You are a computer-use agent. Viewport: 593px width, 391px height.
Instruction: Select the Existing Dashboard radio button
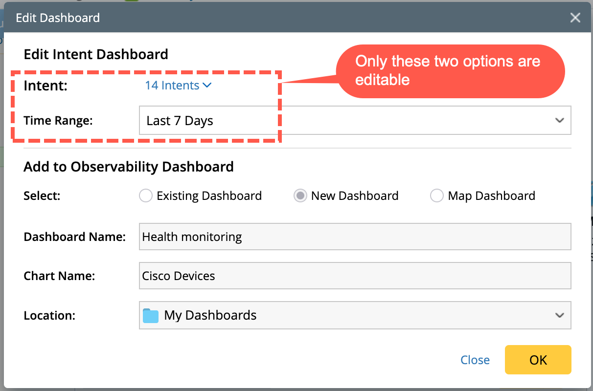145,196
